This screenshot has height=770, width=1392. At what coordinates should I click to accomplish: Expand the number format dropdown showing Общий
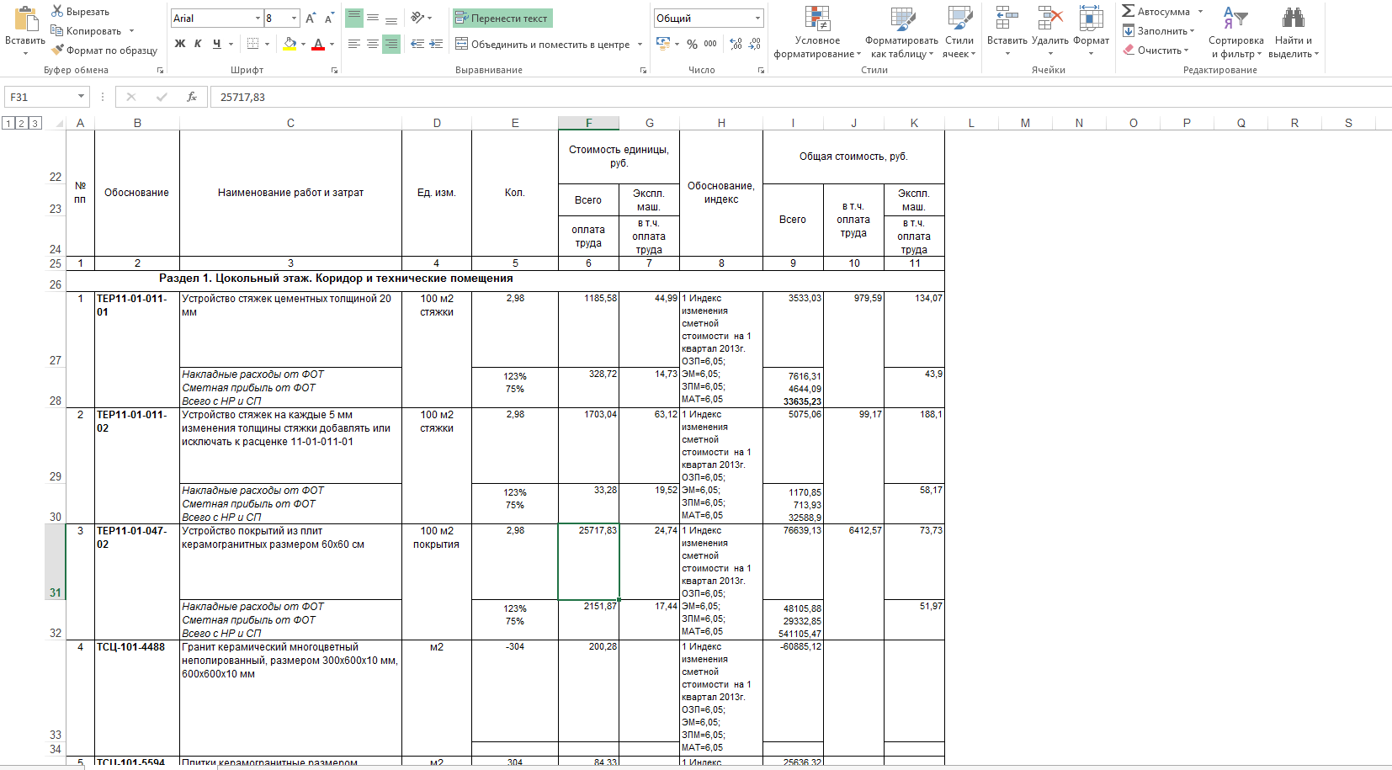click(757, 19)
